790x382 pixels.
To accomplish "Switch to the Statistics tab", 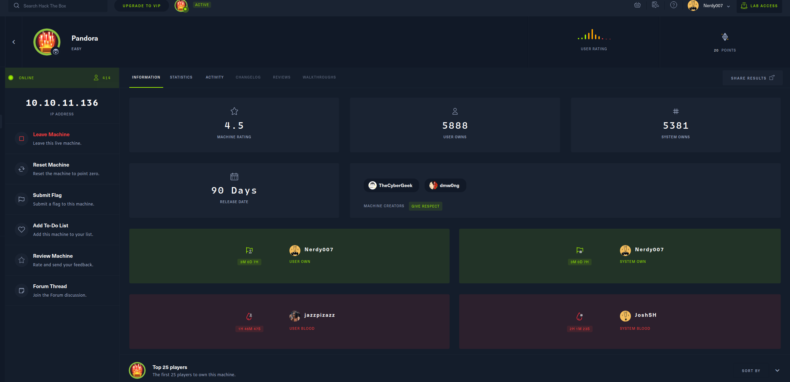I will [181, 77].
